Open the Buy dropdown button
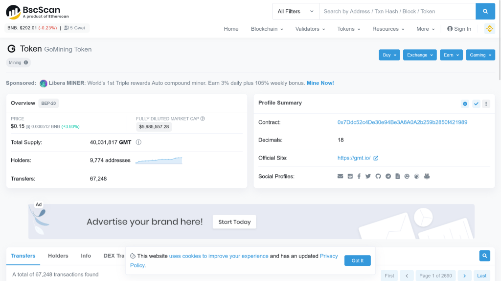The height and width of the screenshot is (281, 501). (389, 55)
